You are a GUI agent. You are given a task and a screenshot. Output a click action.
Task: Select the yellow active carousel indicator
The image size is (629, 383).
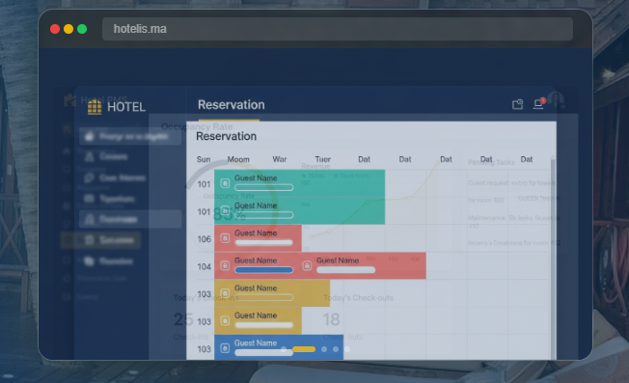(304, 349)
